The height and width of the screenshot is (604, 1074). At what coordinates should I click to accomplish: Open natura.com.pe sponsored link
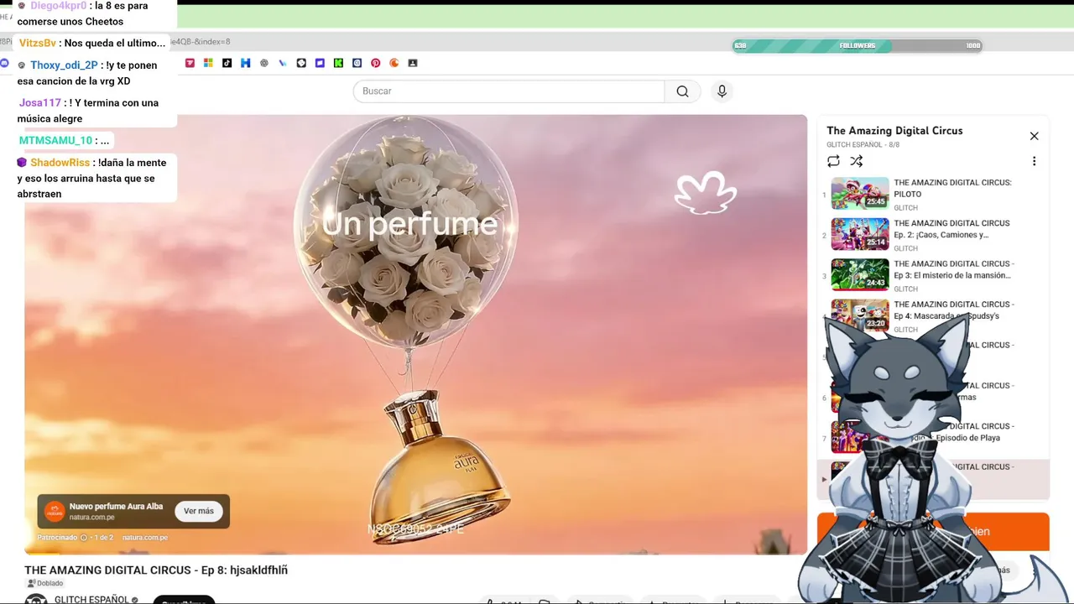(x=145, y=538)
